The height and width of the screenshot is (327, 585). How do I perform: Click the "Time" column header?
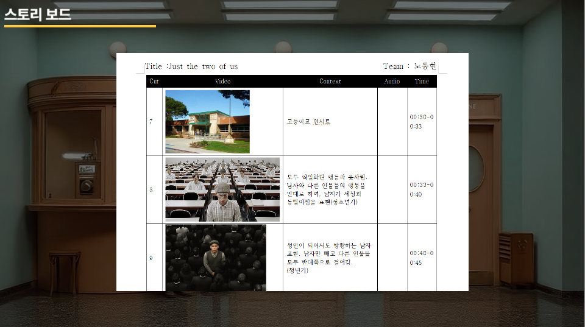pos(422,81)
